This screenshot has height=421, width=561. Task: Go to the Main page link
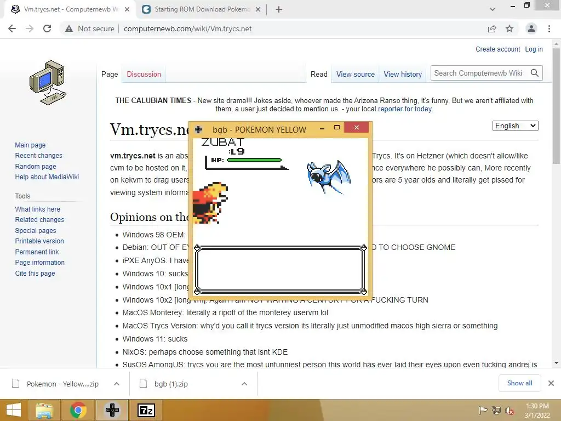30,145
